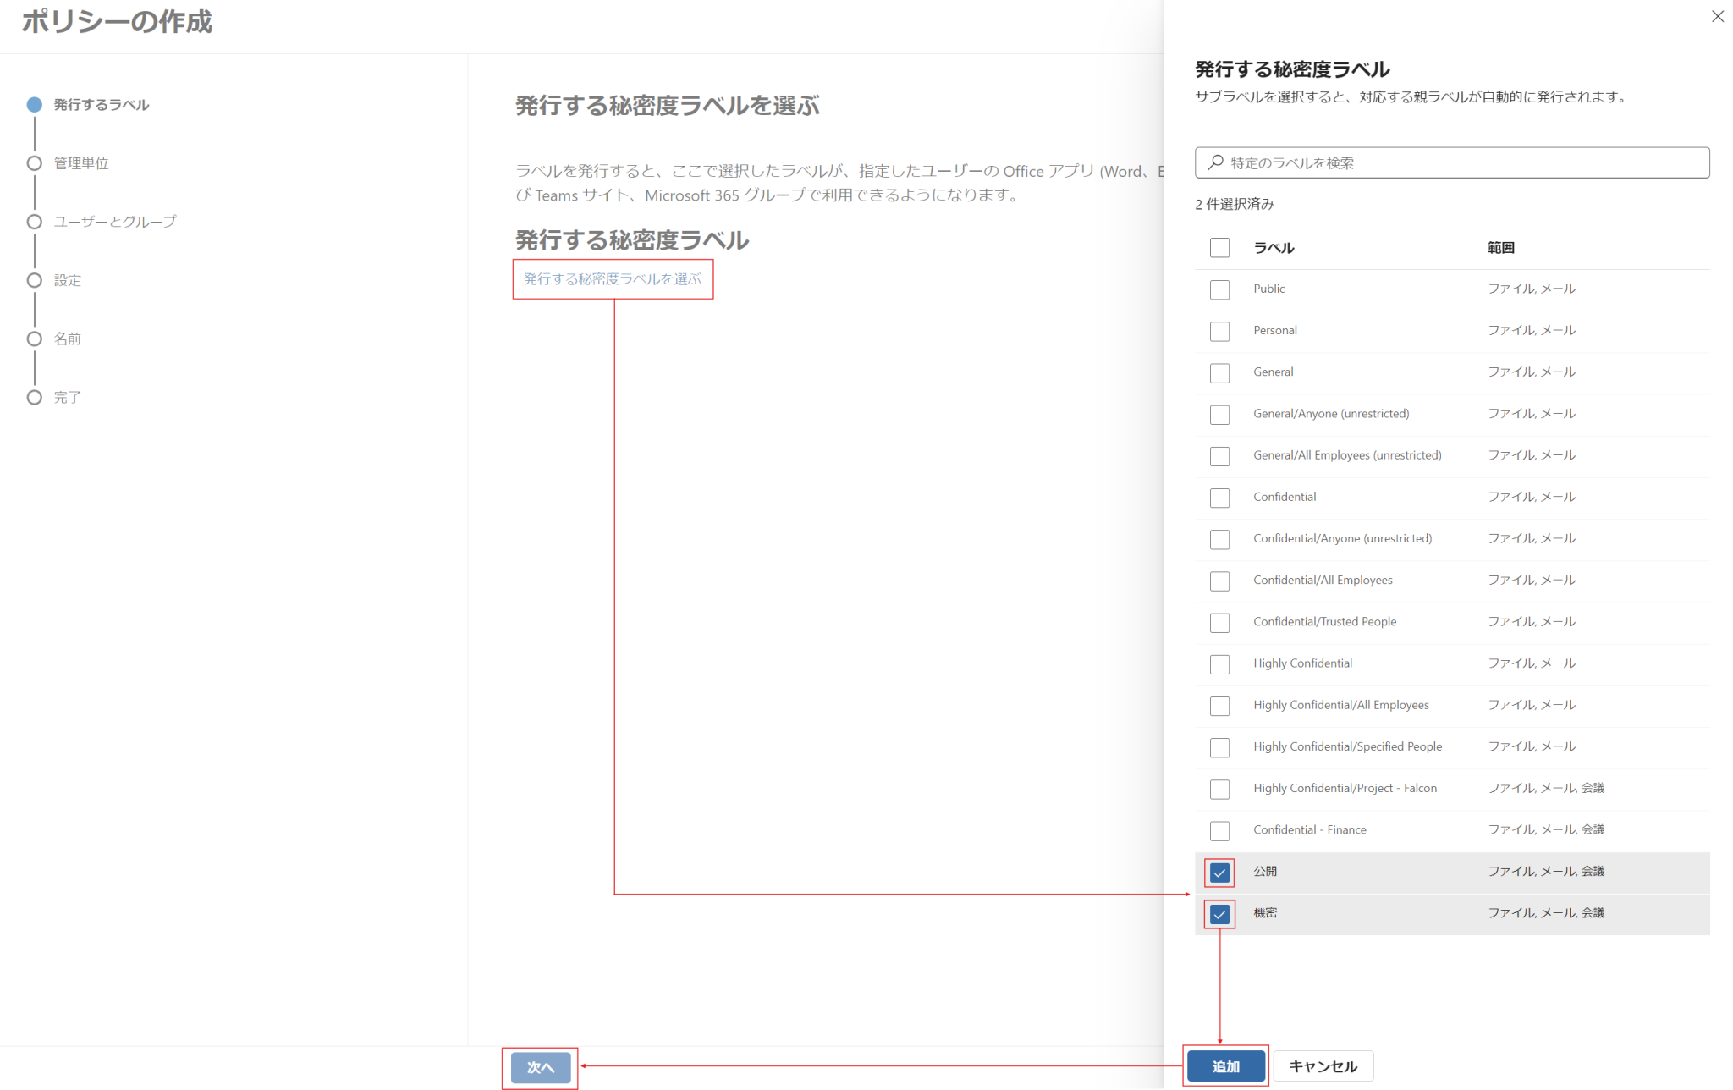Toggle the select-all labels checkbox
This screenshot has height=1090, width=1733.
1219,247
